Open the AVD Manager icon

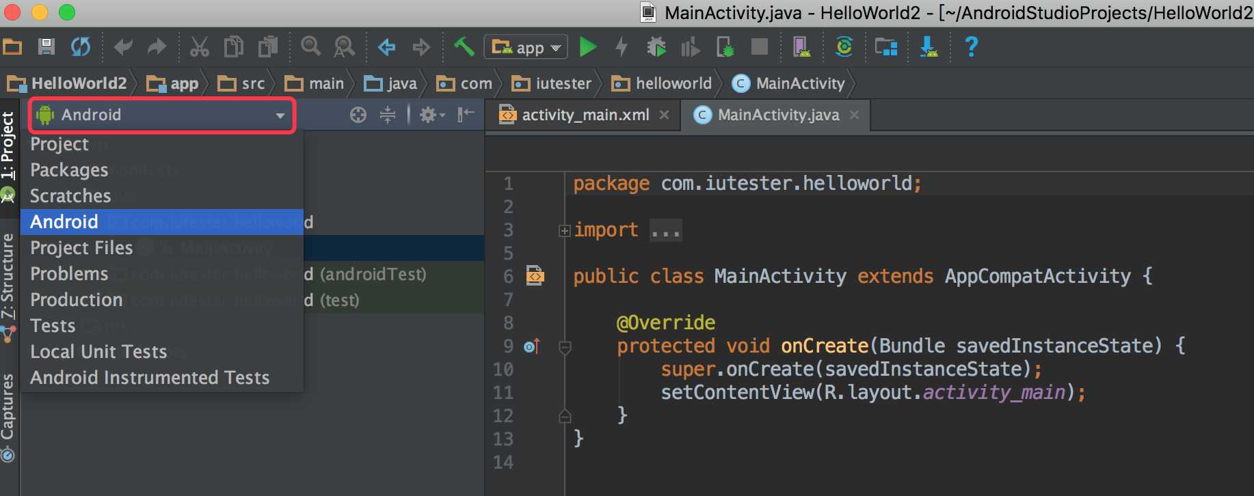point(801,47)
